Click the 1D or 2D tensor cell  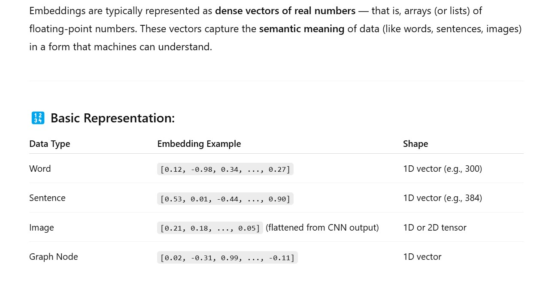point(434,228)
